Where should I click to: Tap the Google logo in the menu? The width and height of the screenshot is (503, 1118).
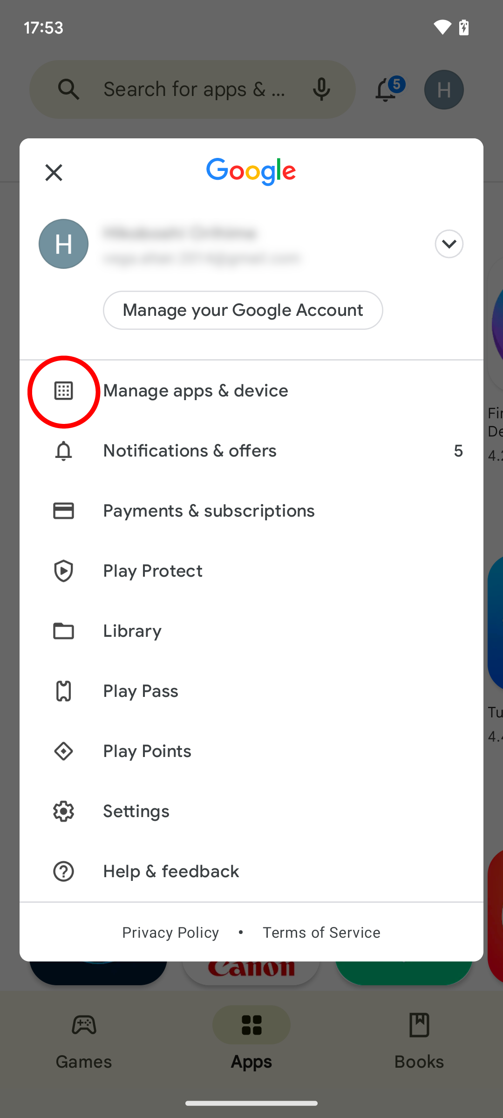pos(251,171)
